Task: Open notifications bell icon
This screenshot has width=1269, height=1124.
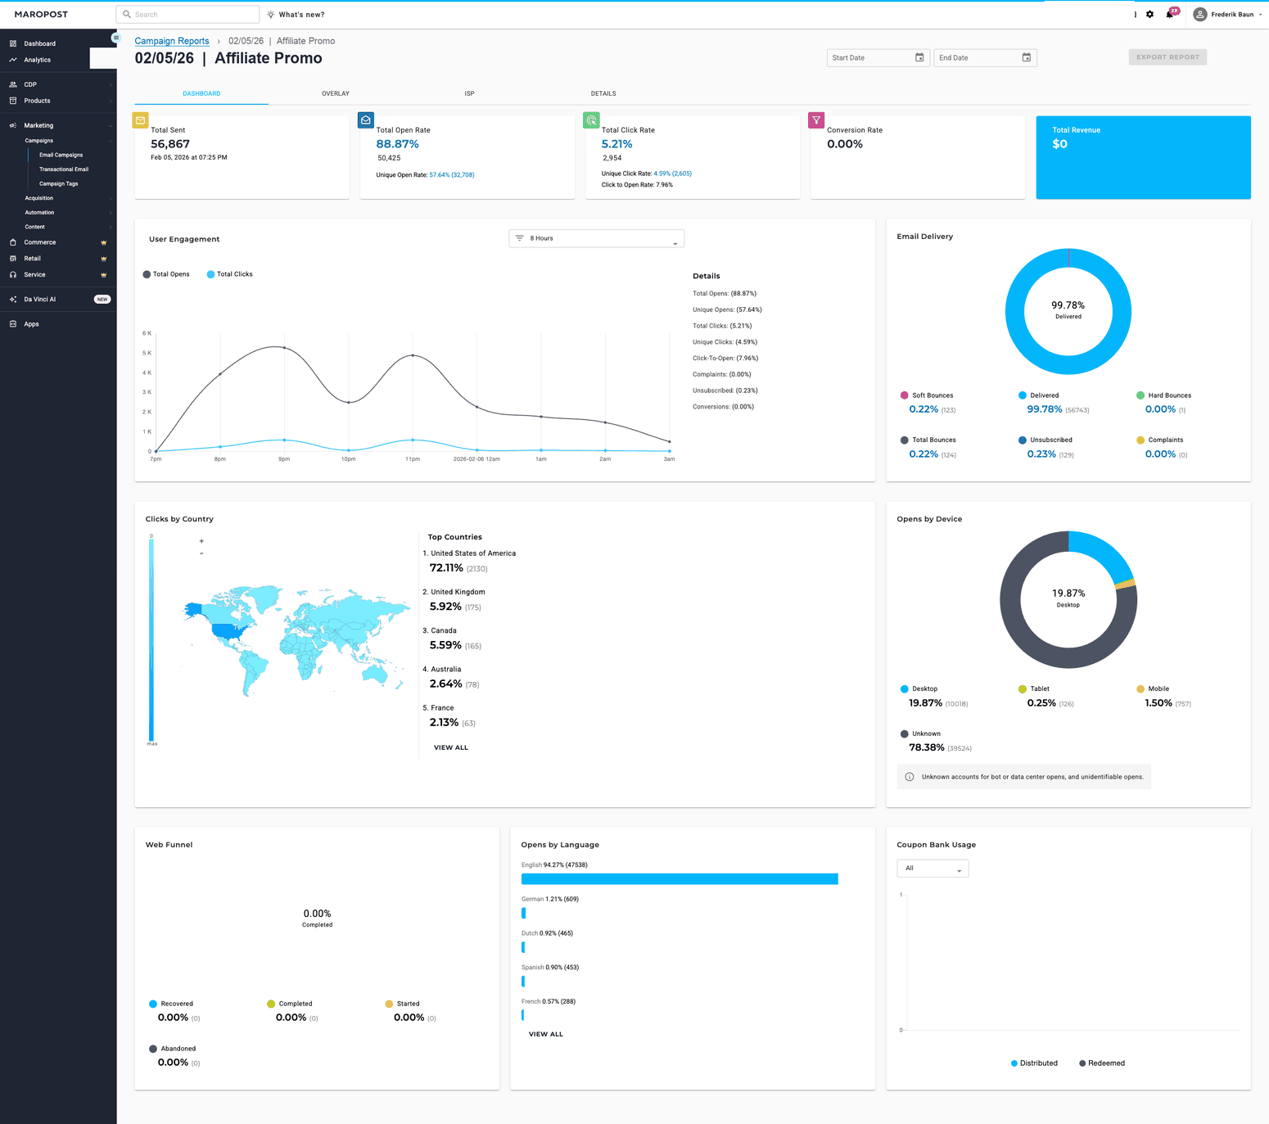Action: (x=1169, y=15)
